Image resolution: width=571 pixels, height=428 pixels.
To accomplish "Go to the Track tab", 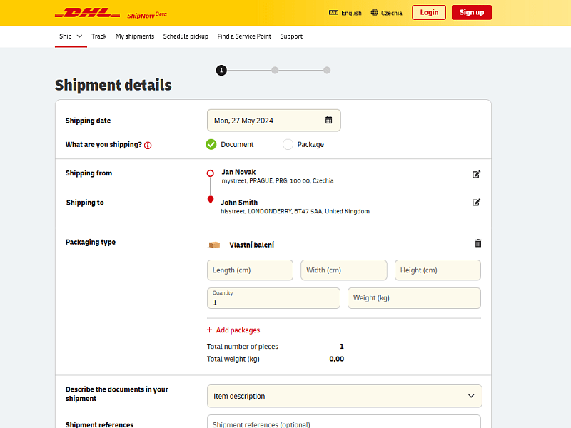I will (98, 36).
